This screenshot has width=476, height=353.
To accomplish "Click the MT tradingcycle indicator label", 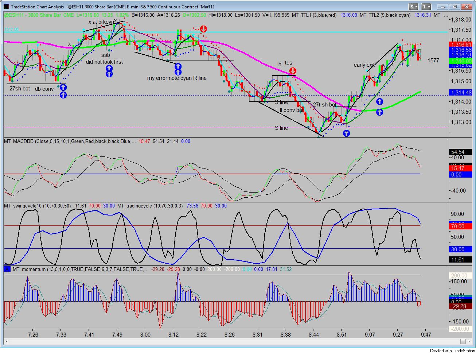I will [151, 206].
